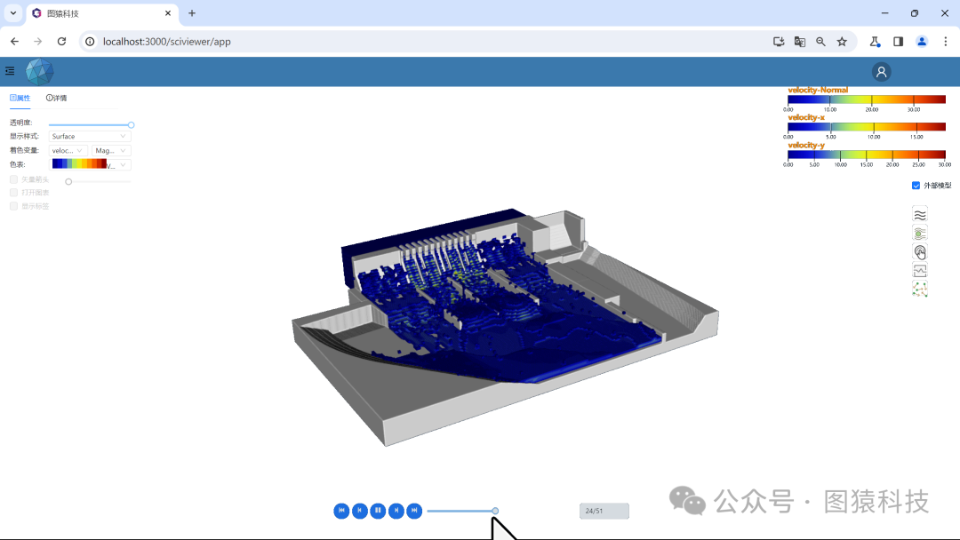Click the polyhedron app logo
Image resolution: width=960 pixels, height=540 pixels.
coord(40,72)
